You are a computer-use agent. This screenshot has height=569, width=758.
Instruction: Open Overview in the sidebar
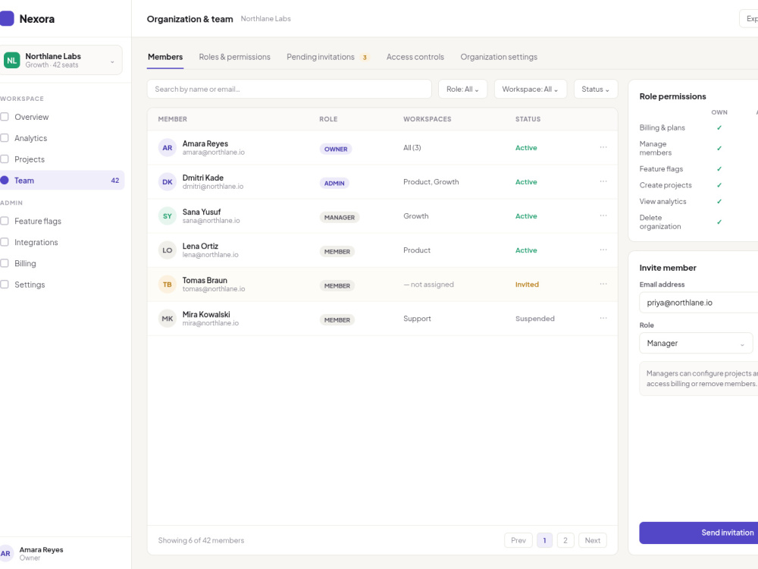coord(31,117)
